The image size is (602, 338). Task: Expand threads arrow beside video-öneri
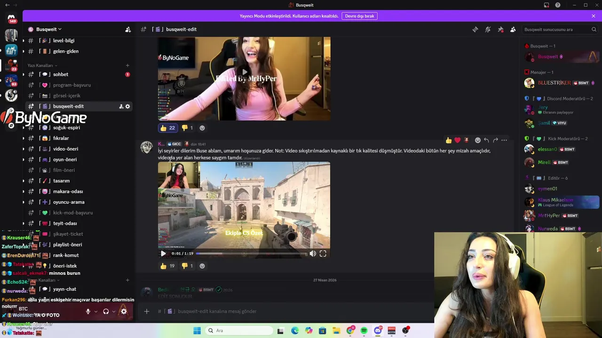24,149
